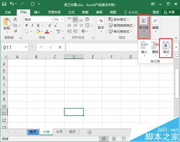Decrease font size with smaller A icon
This screenshot has height=142, width=180.
pos(56,25)
